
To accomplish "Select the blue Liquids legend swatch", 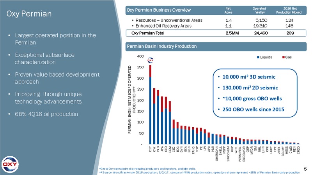I will coord(258,57).
